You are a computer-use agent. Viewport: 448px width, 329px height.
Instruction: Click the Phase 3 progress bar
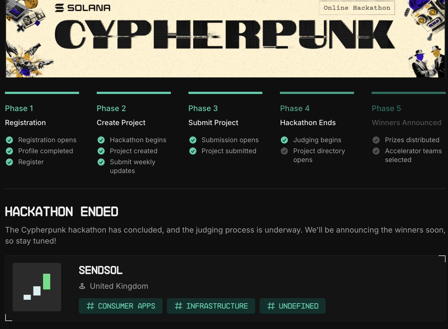(x=225, y=93)
